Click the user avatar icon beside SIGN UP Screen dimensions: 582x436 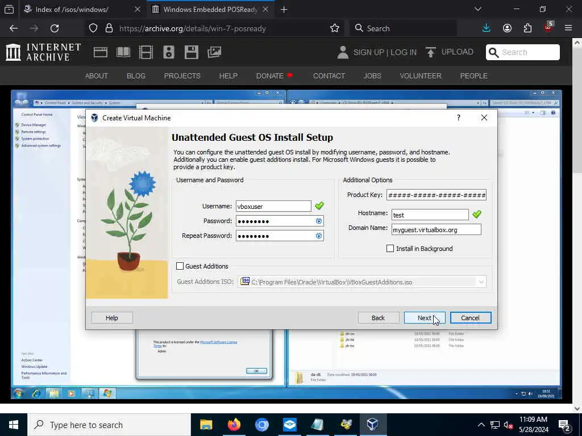pyautogui.click(x=343, y=52)
